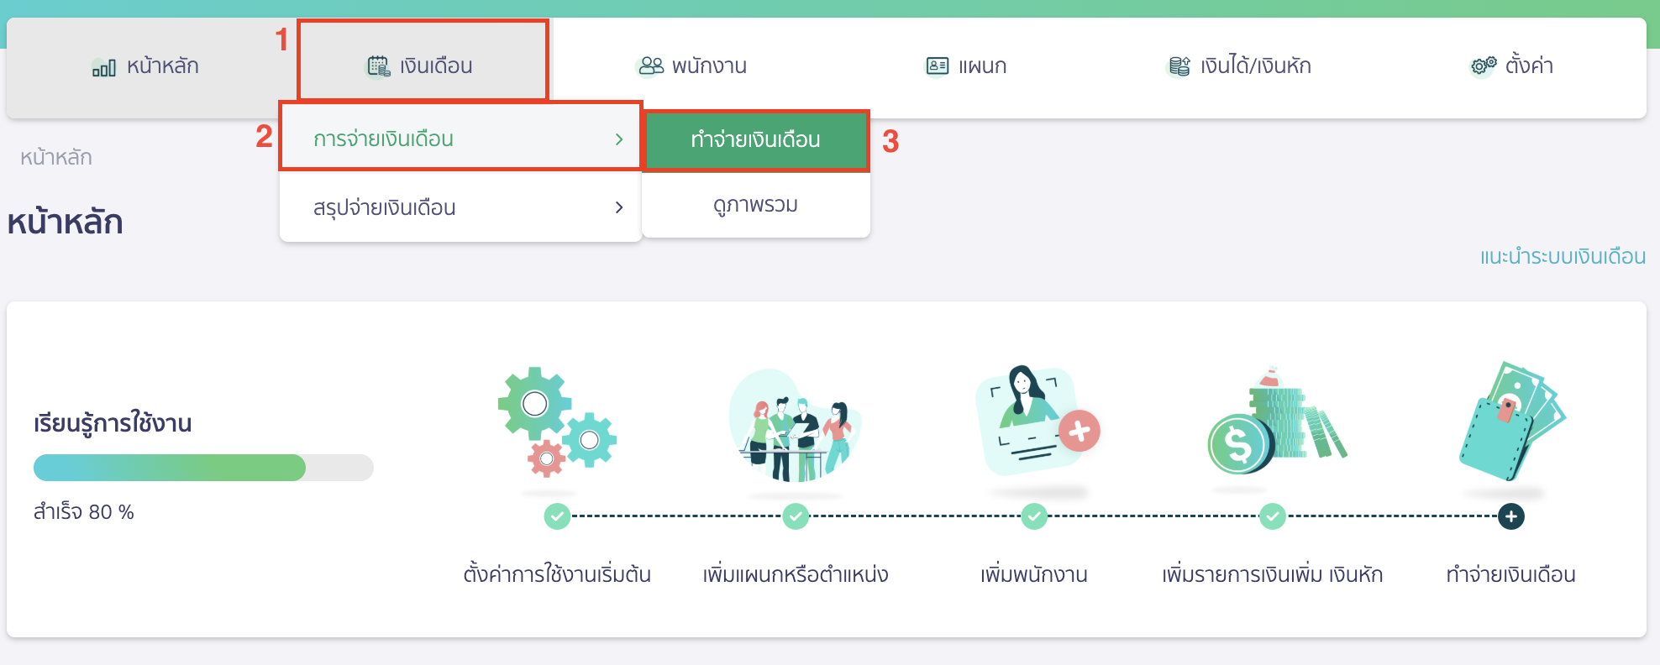Click the เรียนรู้การใช้งาน heading
Screen dimensions: 1660x665
[x=113, y=422]
